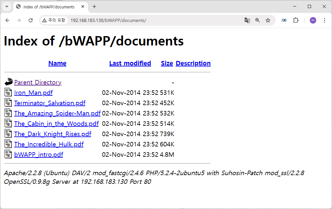Click the blue extension icon next to the bookmark star
This screenshot has width=332, height=209.
point(284,20)
